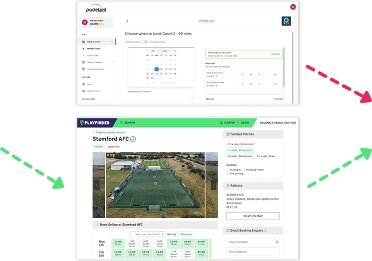Switch to the Space Hire tab
Image resolution: width=372 pixels, height=261 pixels.
coord(114,146)
